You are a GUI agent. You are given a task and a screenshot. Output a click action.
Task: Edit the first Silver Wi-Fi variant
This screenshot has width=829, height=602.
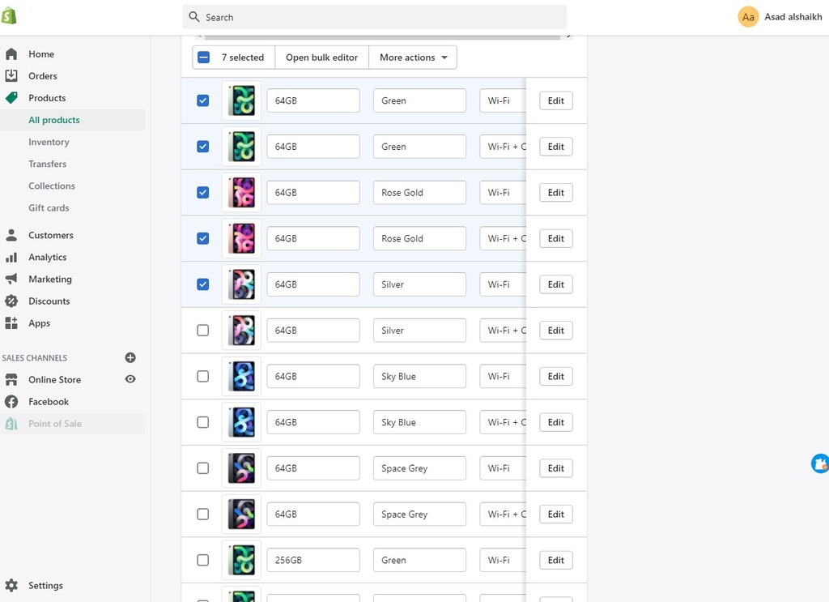(555, 284)
